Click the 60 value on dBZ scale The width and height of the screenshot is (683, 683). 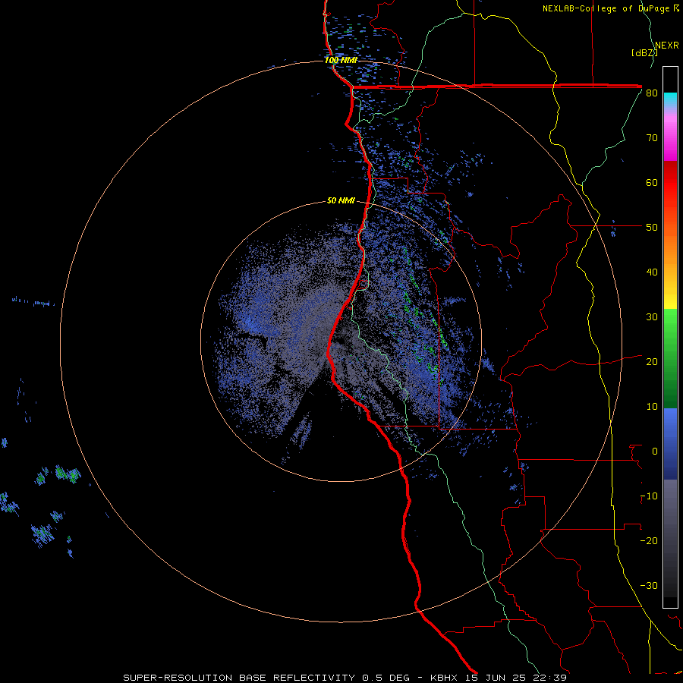pos(652,183)
